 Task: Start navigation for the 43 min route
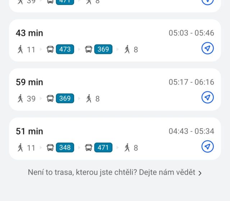(207, 48)
